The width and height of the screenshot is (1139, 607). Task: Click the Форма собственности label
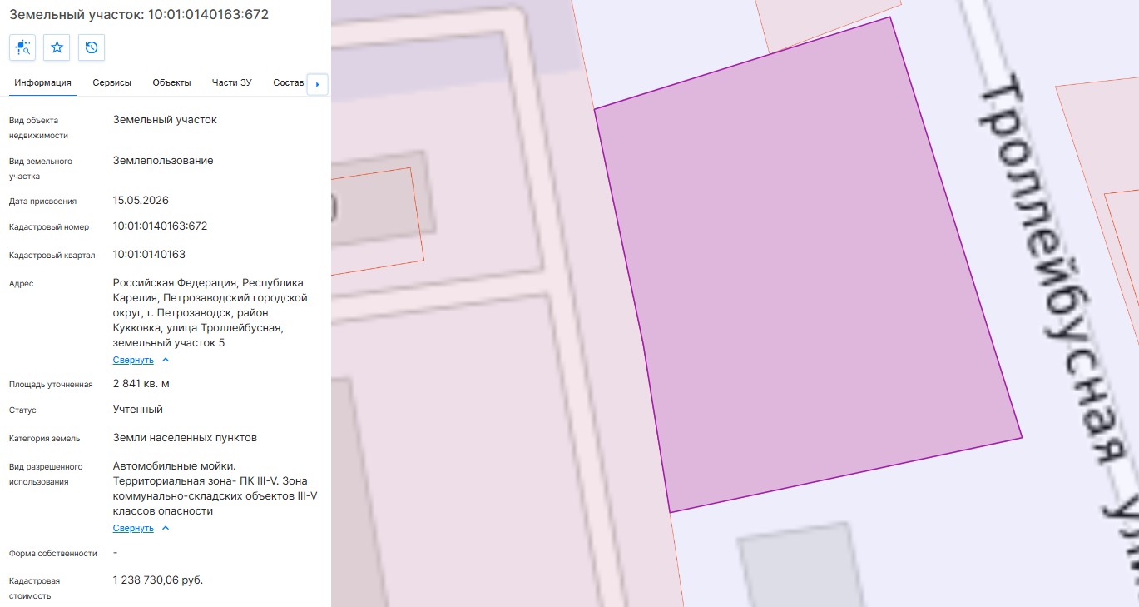53,554
